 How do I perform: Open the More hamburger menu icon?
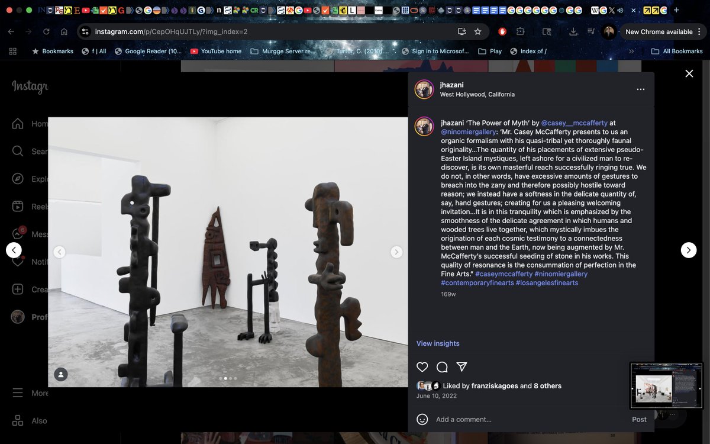click(x=18, y=393)
